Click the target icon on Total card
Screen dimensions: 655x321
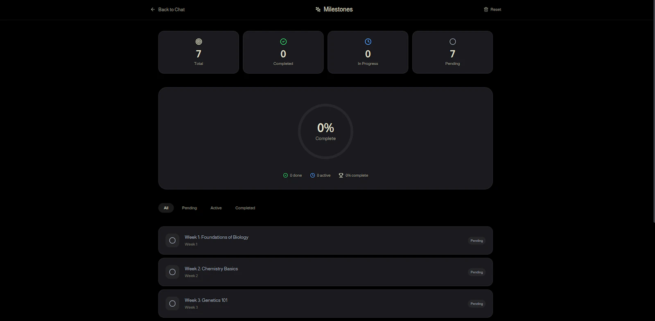[199, 42]
